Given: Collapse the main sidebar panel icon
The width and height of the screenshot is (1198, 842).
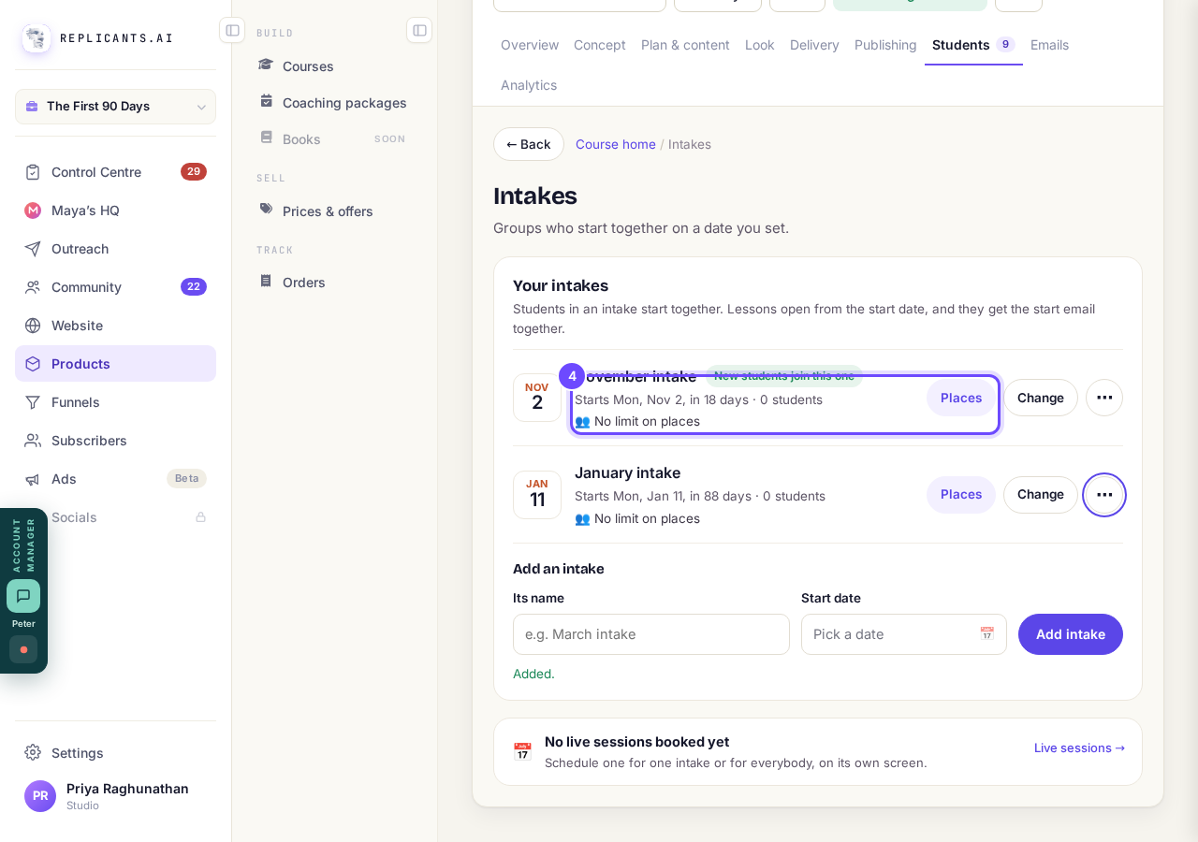Looking at the screenshot, I should click(232, 30).
